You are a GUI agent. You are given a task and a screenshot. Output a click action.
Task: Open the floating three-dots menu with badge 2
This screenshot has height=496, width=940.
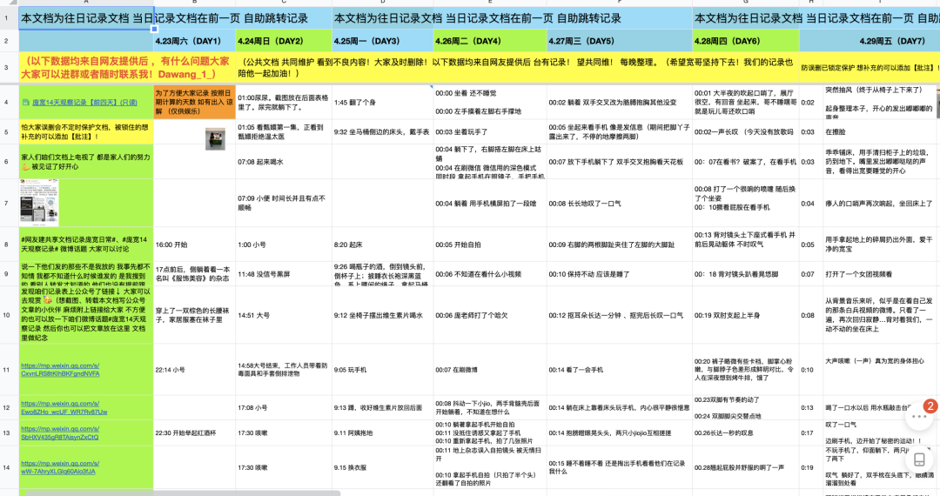click(920, 416)
